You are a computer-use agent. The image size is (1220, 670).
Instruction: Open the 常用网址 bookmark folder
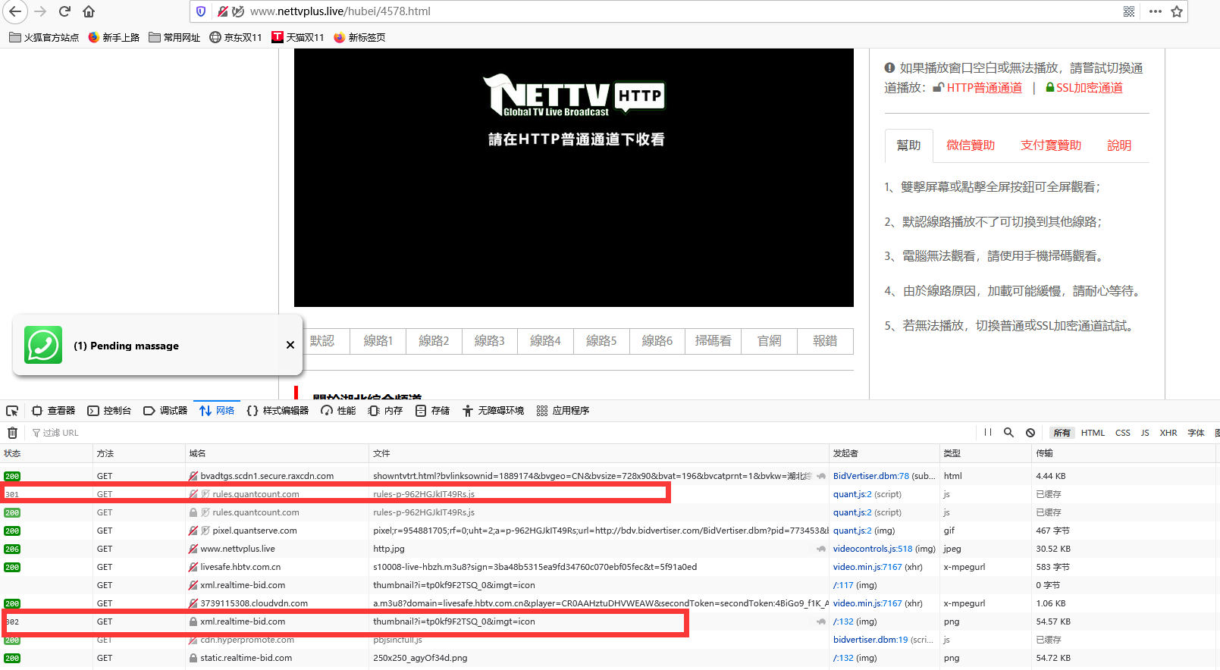pyautogui.click(x=174, y=37)
